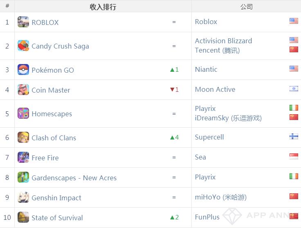The image size is (301, 228).
Task: Click the iDreamSky company link
Action: (228, 118)
